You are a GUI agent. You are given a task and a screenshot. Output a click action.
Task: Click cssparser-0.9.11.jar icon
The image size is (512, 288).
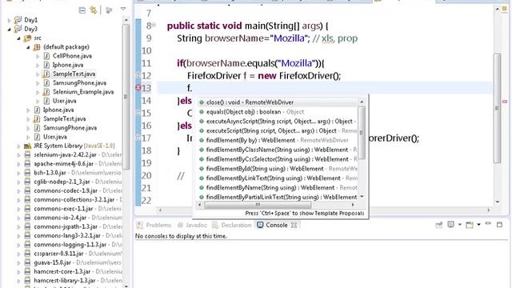[27, 254]
